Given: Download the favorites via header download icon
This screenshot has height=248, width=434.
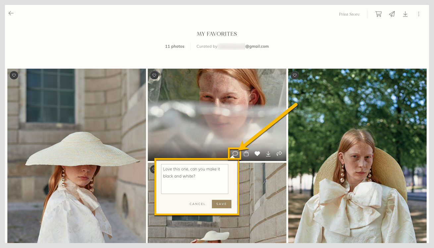Looking at the screenshot, I should tap(405, 14).
